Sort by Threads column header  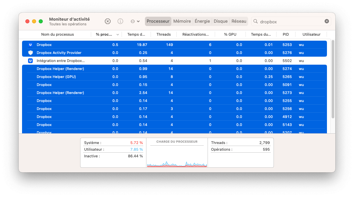point(163,34)
